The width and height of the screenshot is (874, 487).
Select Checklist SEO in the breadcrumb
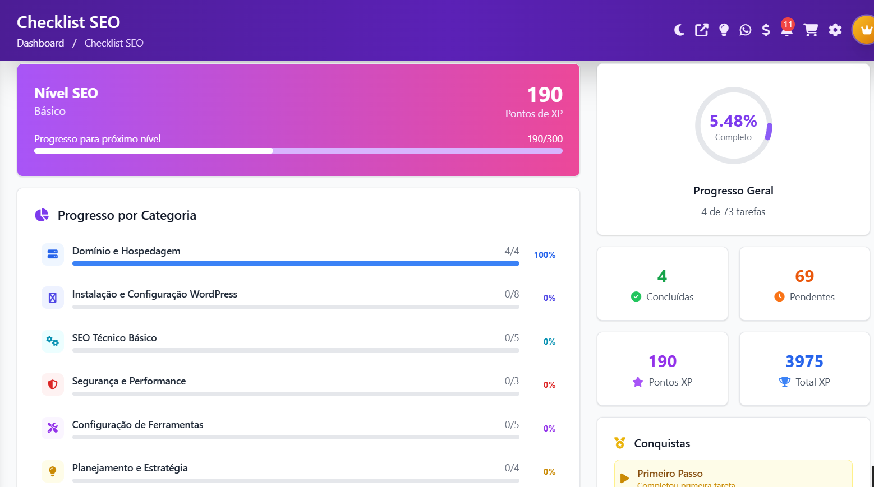tap(113, 43)
